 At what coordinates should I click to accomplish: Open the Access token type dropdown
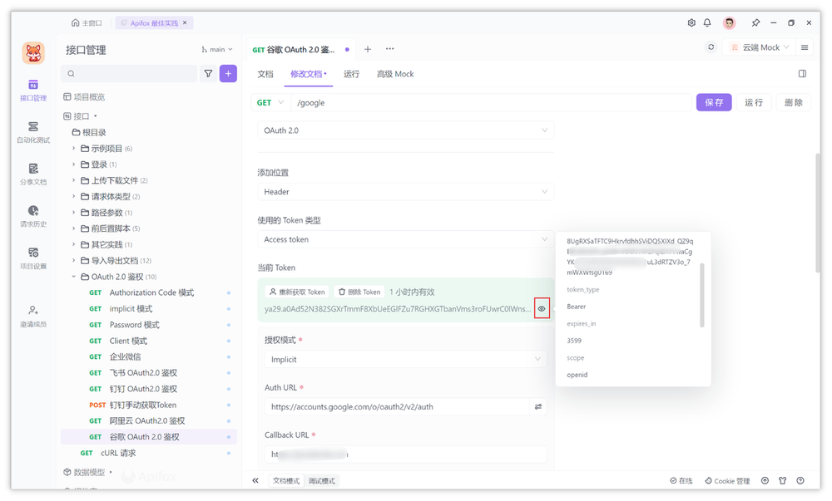(x=406, y=239)
